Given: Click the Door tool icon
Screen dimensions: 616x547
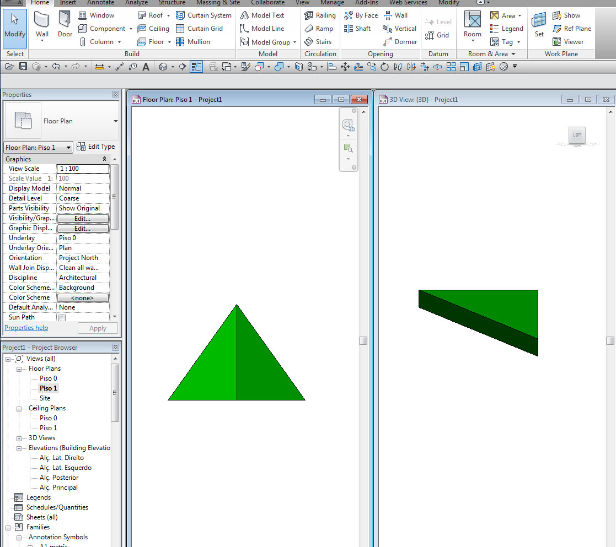Looking at the screenshot, I should [65, 25].
